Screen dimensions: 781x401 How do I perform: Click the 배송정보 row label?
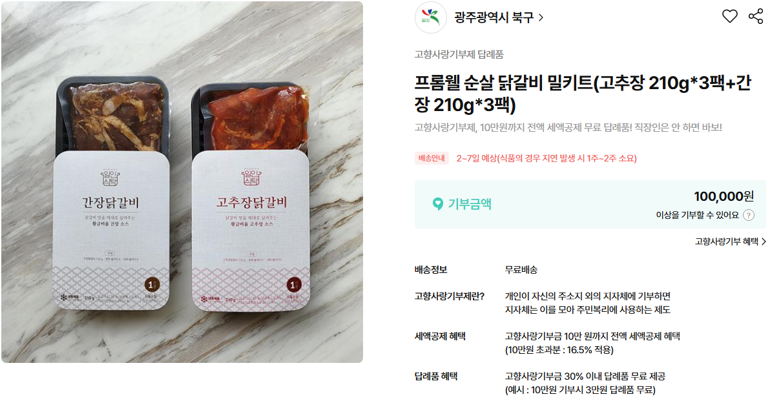[431, 270]
